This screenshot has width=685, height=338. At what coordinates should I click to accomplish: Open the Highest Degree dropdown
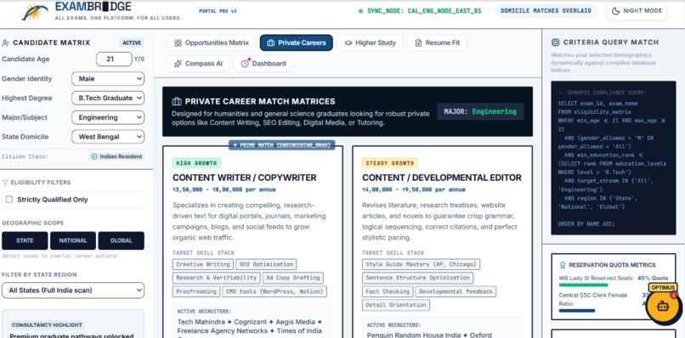(x=108, y=98)
